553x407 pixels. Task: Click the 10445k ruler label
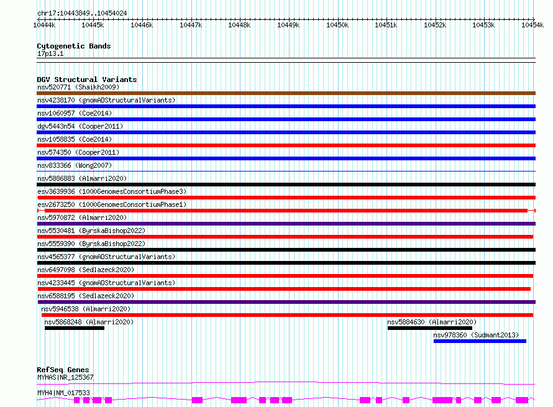point(93,25)
